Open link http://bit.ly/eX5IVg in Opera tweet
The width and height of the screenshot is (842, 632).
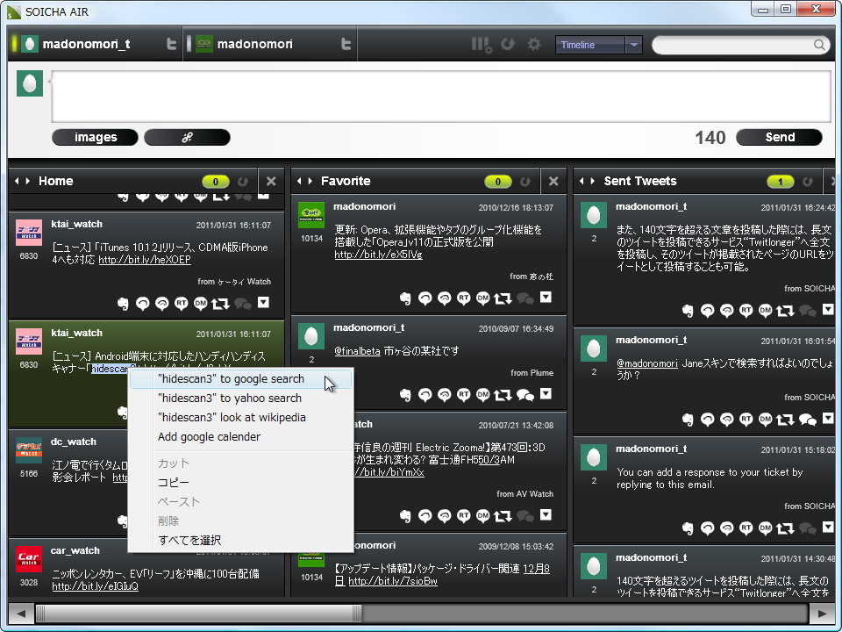378,255
